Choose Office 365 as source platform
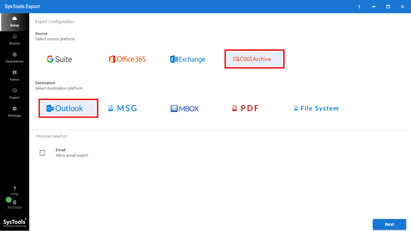 click(x=127, y=59)
